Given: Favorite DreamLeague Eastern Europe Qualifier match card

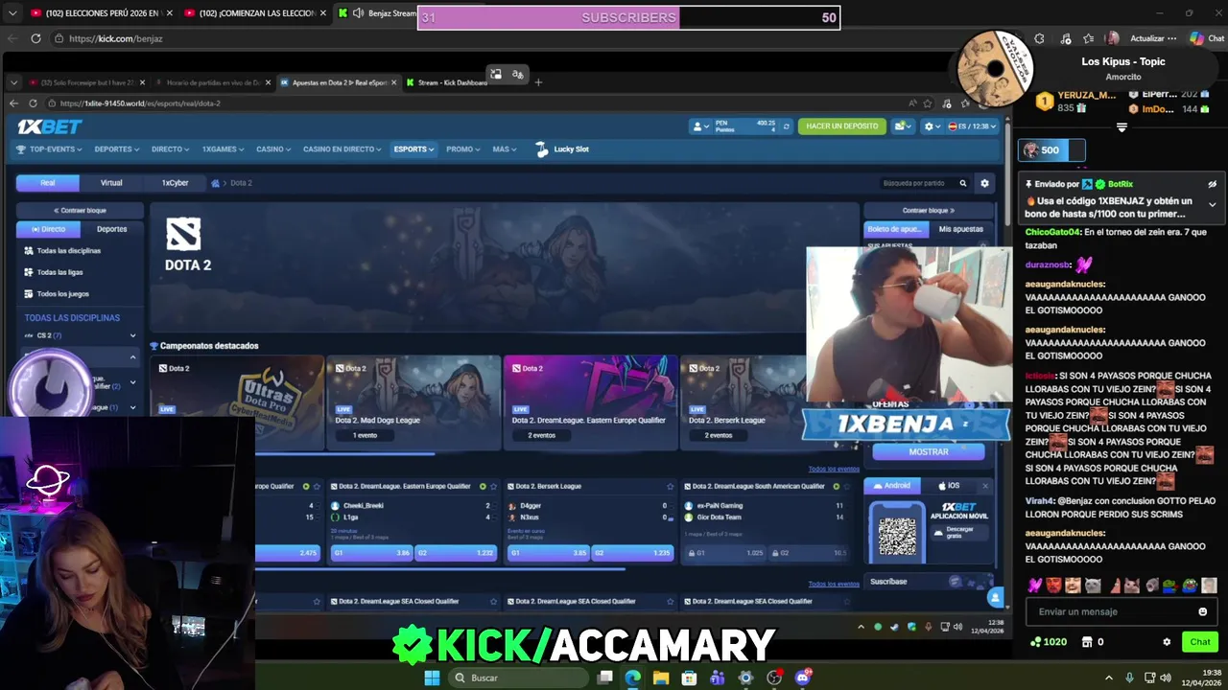Looking at the screenshot, I should (x=494, y=486).
